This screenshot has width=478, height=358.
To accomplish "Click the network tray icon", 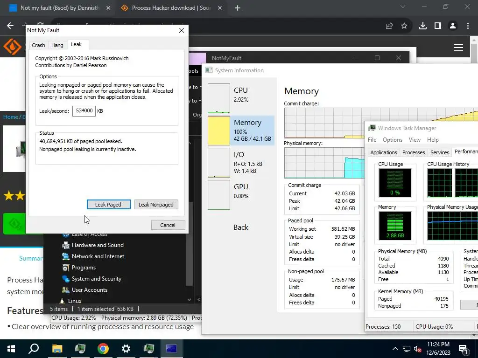I will click(x=407, y=349).
